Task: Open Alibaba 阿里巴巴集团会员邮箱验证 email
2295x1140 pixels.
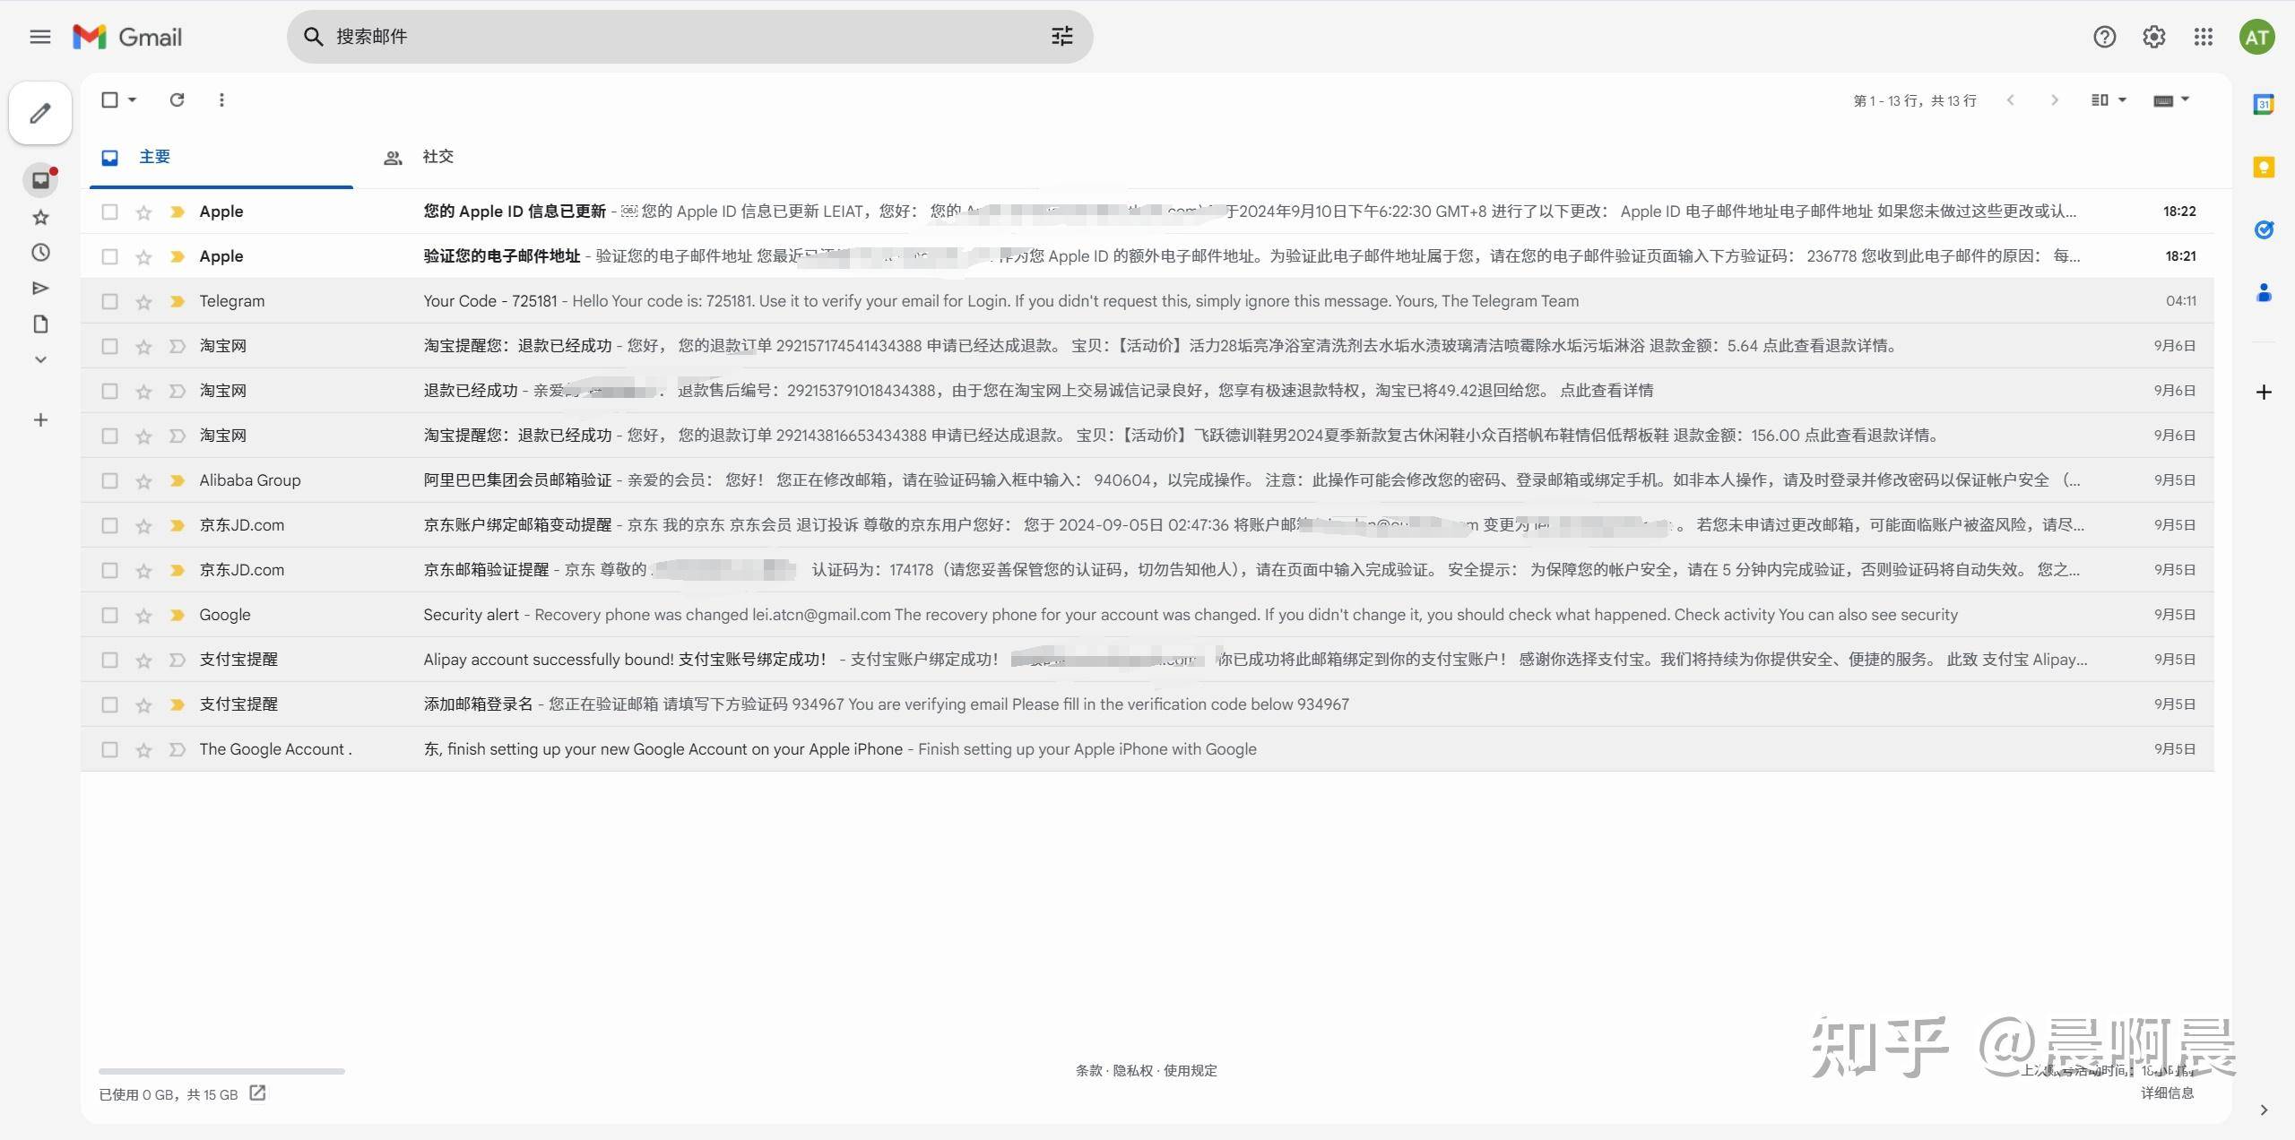Action: [1147, 480]
